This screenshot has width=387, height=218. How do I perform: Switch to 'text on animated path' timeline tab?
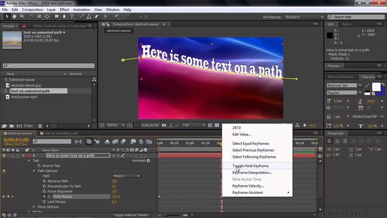point(61,133)
